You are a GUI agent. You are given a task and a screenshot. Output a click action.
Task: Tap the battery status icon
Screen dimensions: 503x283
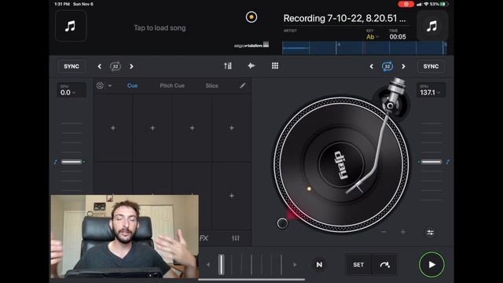pyautogui.click(x=444, y=4)
